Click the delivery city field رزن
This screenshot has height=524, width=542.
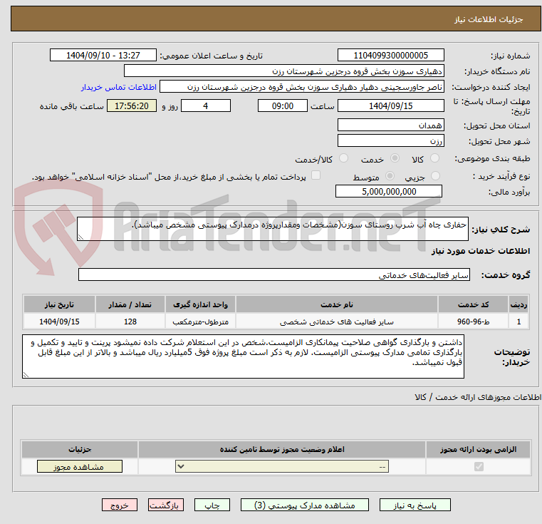point(391,141)
